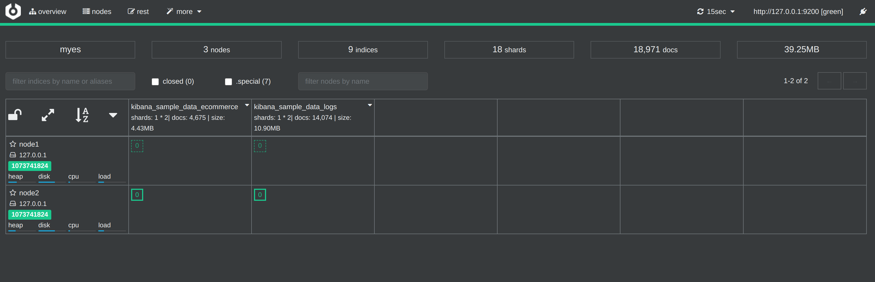Expand kibana_sample_data_logs index options
Screen dimensions: 875x282
(370, 105)
